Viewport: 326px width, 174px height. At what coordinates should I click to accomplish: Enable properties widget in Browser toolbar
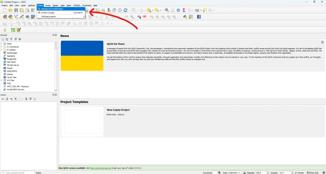[20, 39]
